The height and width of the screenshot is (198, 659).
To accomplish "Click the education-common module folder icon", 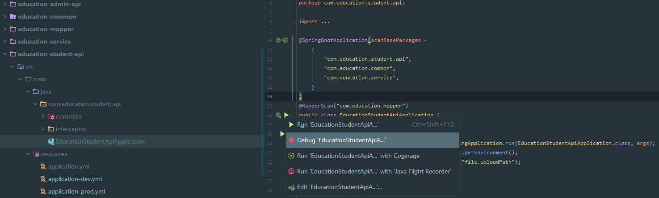I will [x=13, y=16].
